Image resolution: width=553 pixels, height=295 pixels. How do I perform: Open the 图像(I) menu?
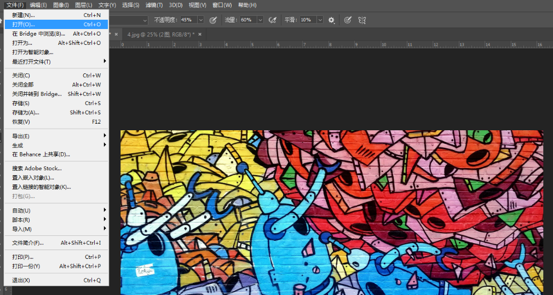coord(61,5)
